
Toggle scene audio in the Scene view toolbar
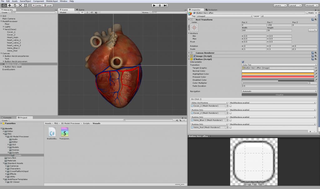tap(92, 12)
